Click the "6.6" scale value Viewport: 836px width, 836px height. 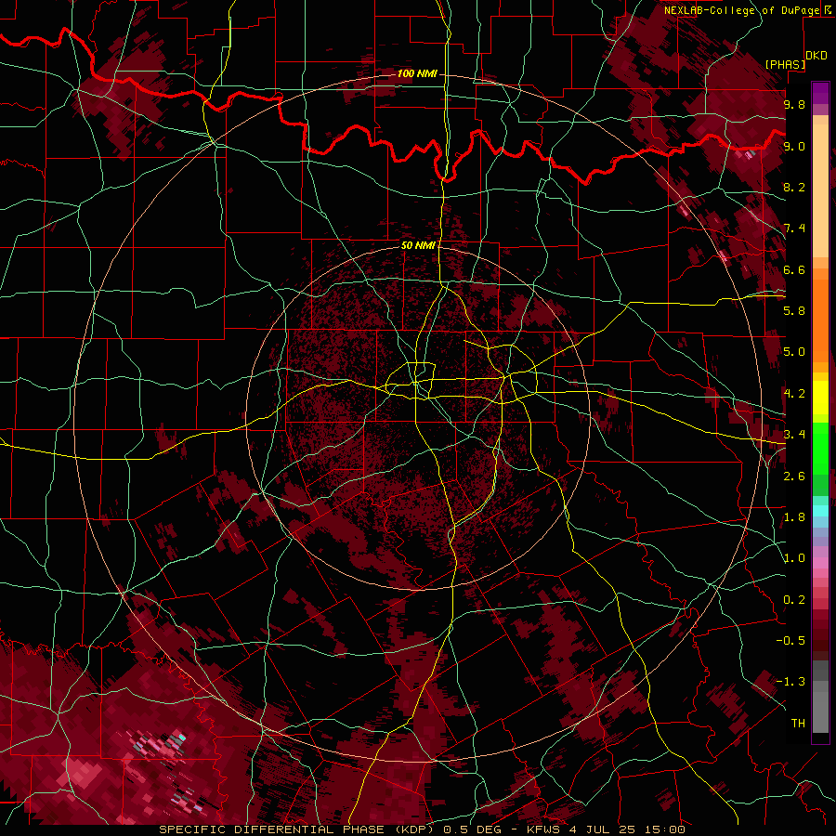pos(794,269)
